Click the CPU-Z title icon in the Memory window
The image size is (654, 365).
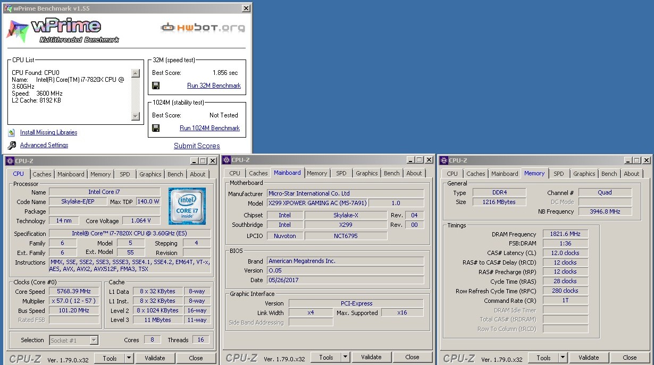[x=443, y=160]
